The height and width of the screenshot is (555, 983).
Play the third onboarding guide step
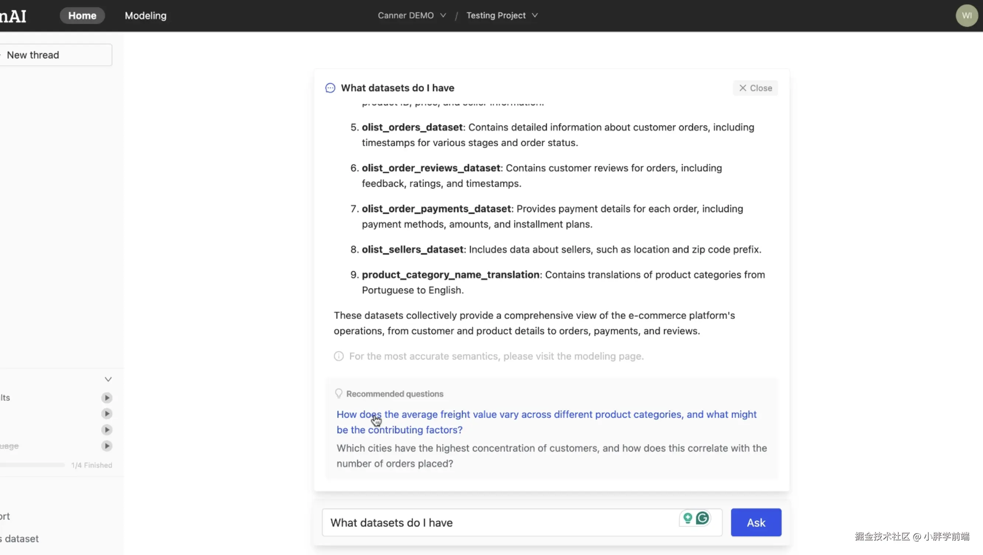point(107,430)
